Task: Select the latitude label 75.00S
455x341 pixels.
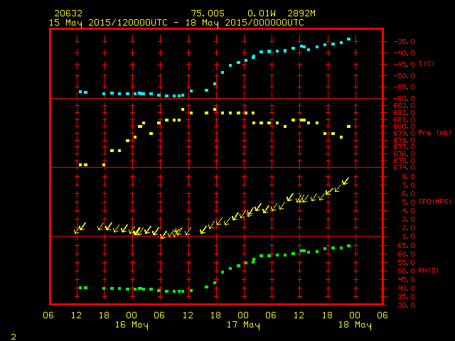Action: 208,13
